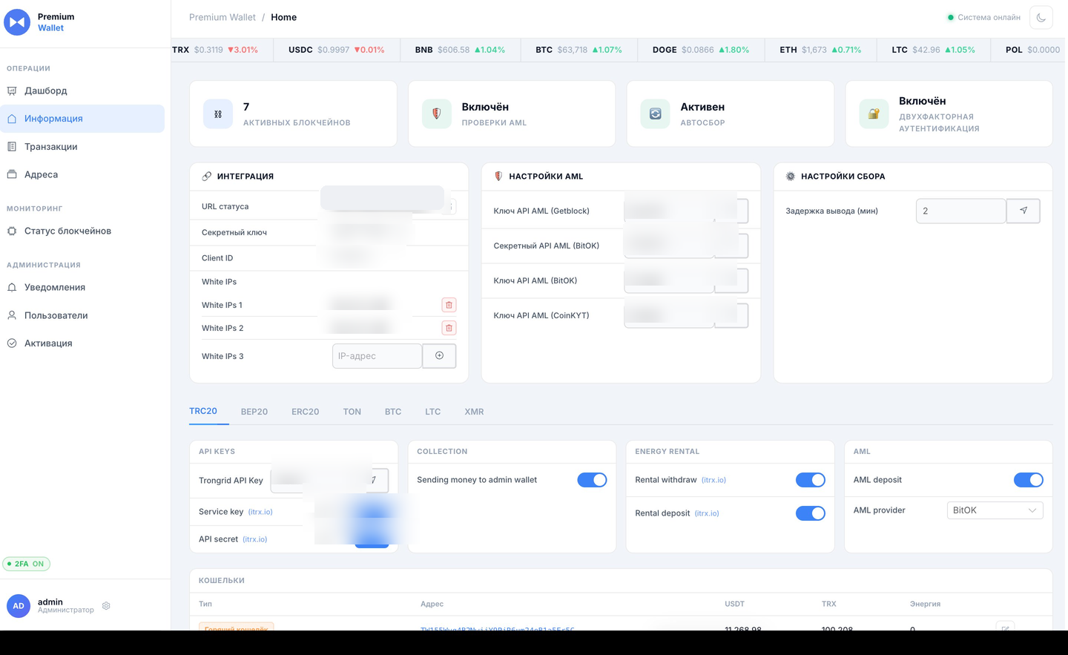Click the Настройки сбора gear icon
This screenshot has height=655, width=1068.
click(x=791, y=177)
